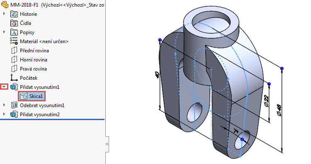Select Materiál <není určen> entry
311x164 pixels.
pos(44,42)
